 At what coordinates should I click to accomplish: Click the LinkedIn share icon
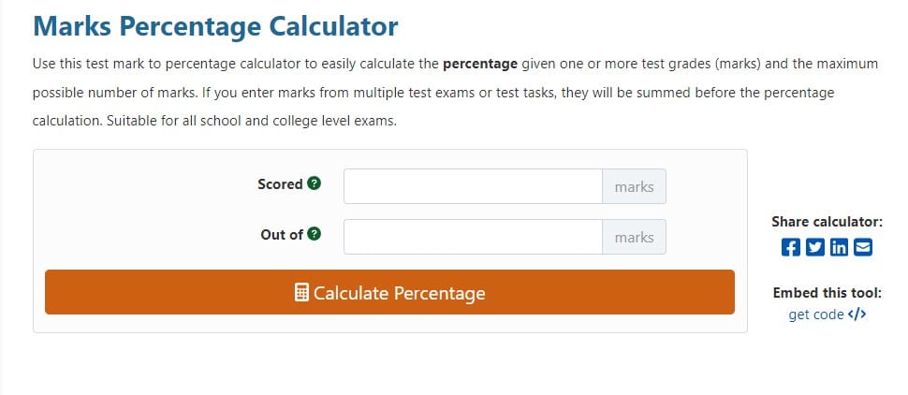pyautogui.click(x=839, y=247)
